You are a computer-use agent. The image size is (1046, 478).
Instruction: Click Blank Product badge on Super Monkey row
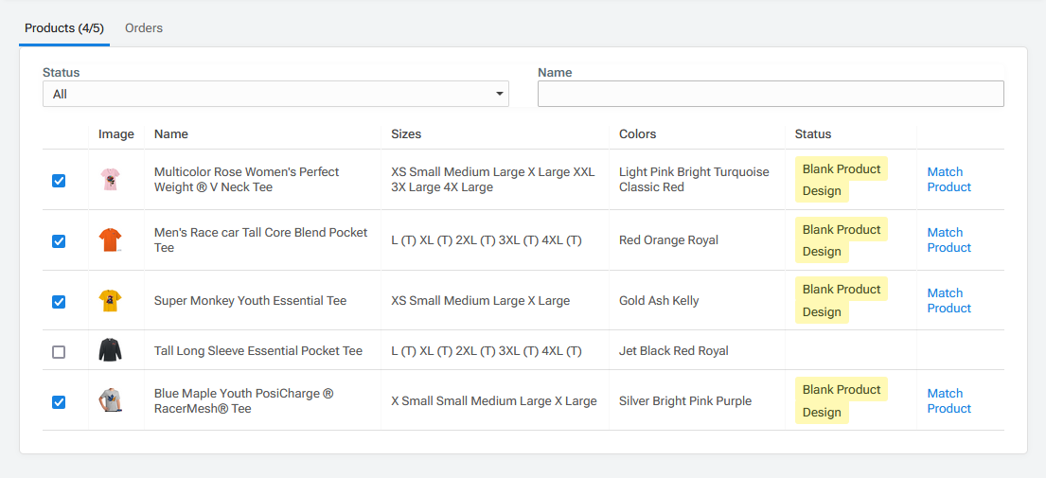coord(841,290)
